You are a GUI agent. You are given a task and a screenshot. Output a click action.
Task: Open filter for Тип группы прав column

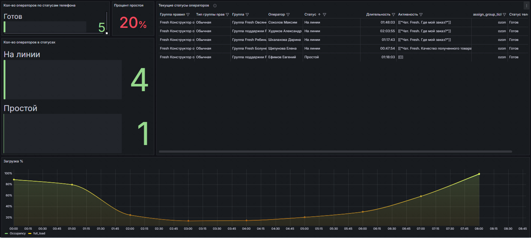point(227,15)
